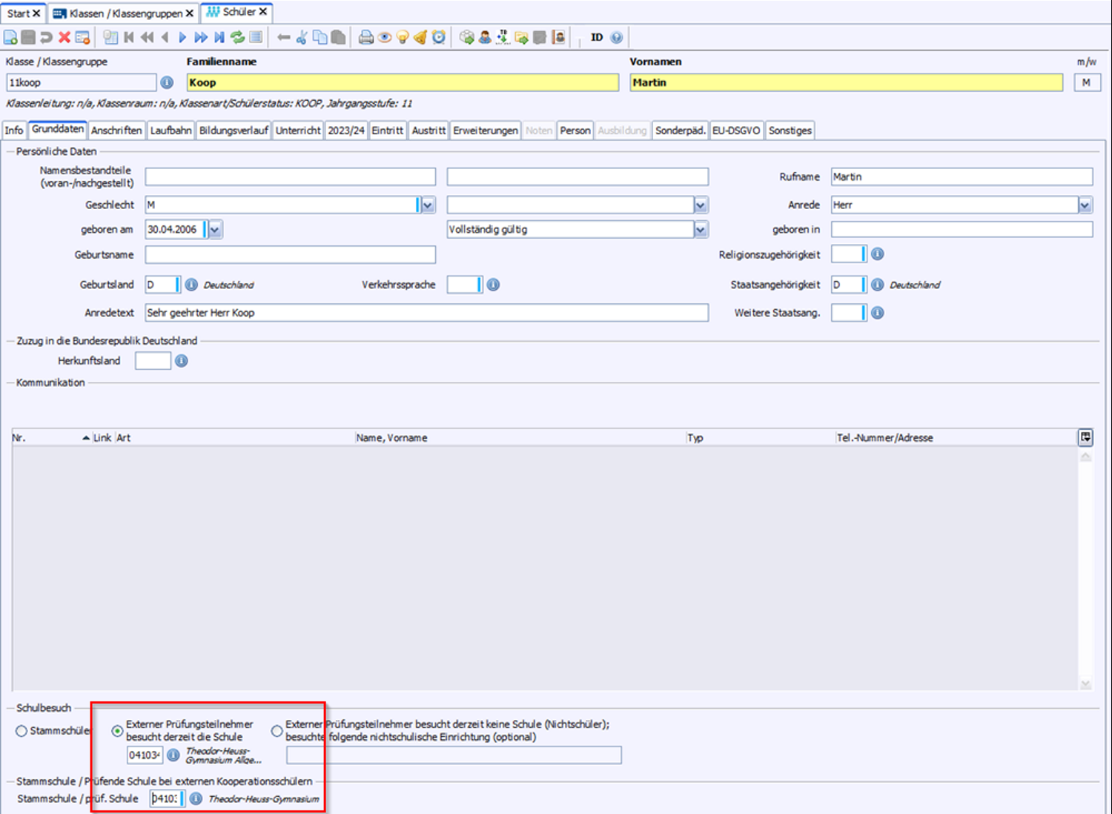Click the green refresh arrows icon
1112x814 pixels.
coord(237,37)
